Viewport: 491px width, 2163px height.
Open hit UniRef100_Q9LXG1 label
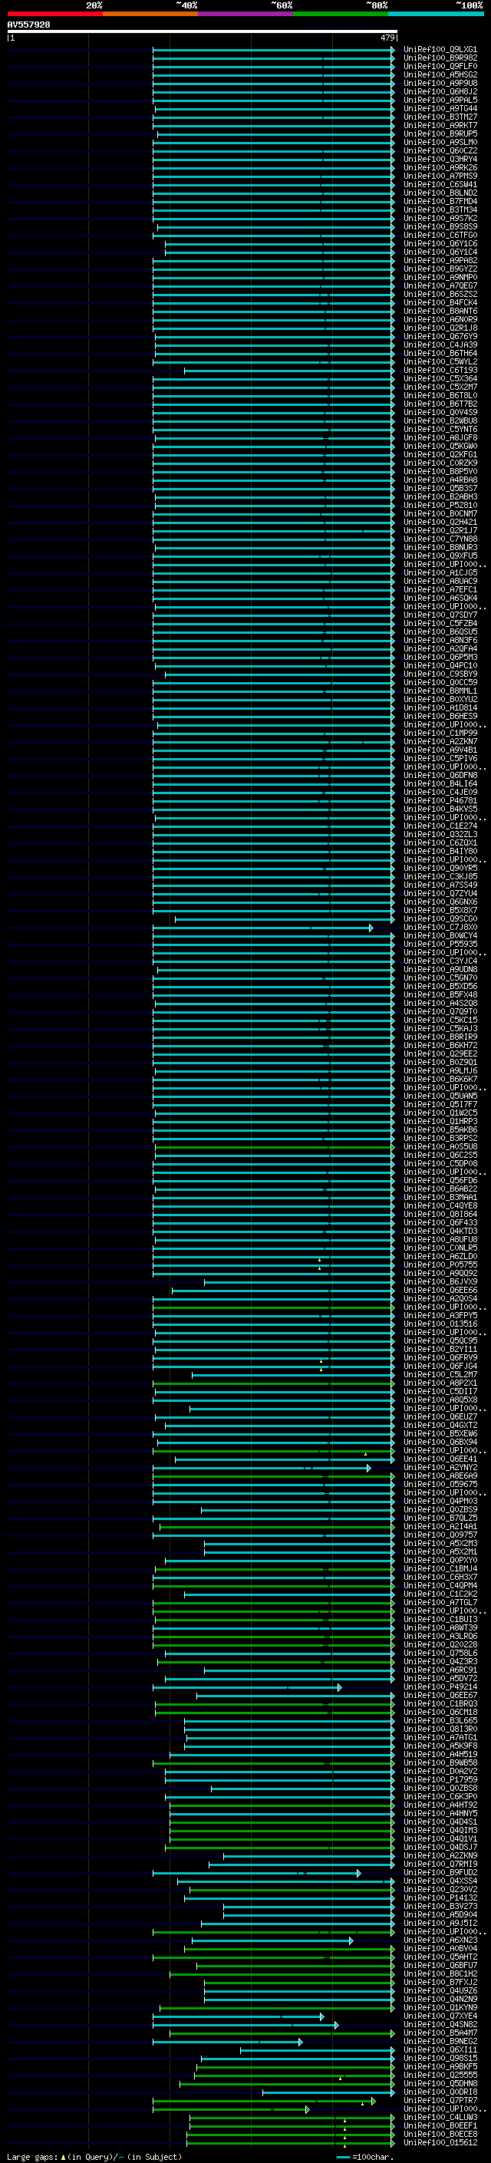click(440, 50)
